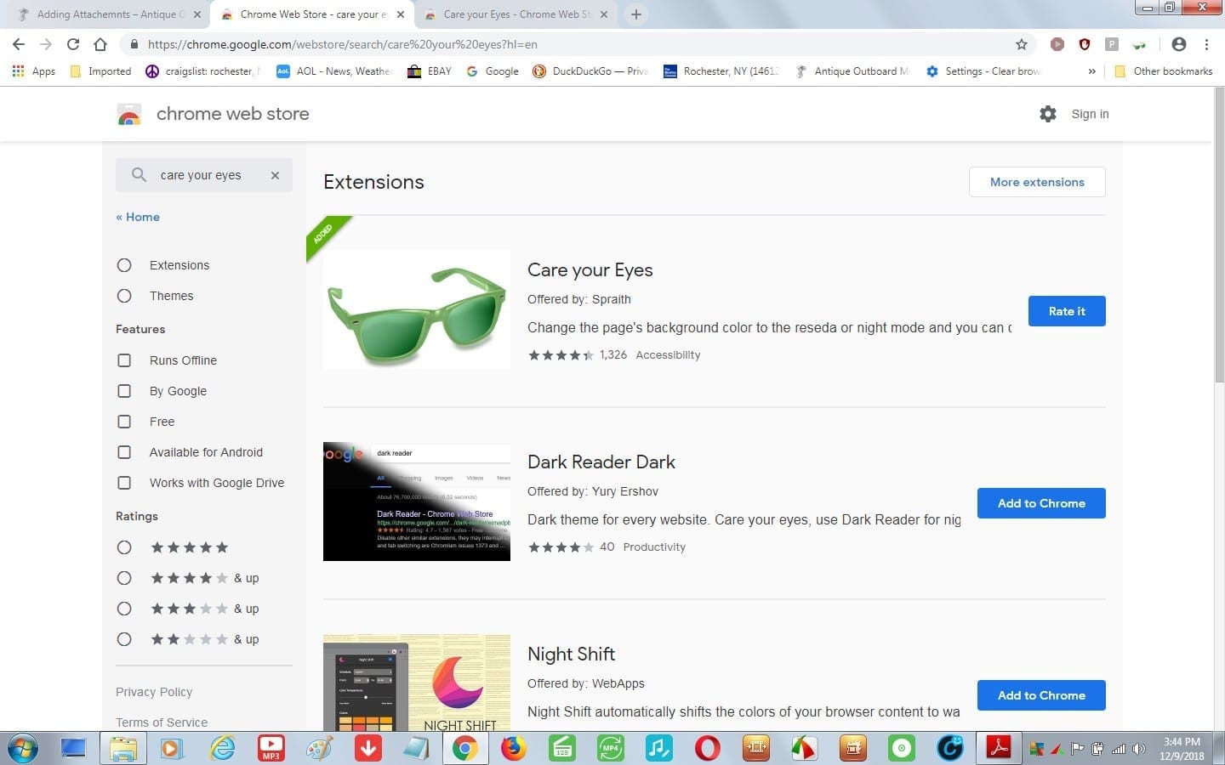Tick the Free feature checkbox

coord(124,422)
